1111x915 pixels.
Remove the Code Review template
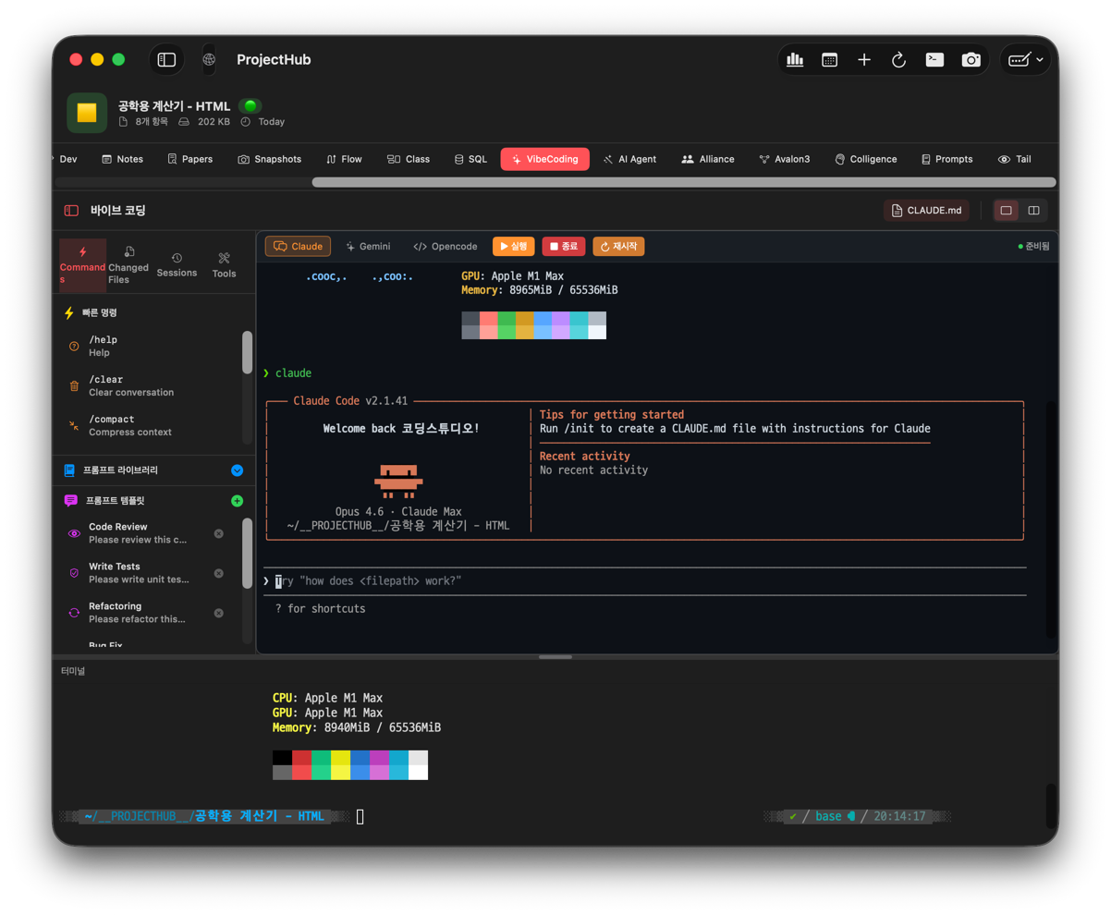tap(218, 533)
